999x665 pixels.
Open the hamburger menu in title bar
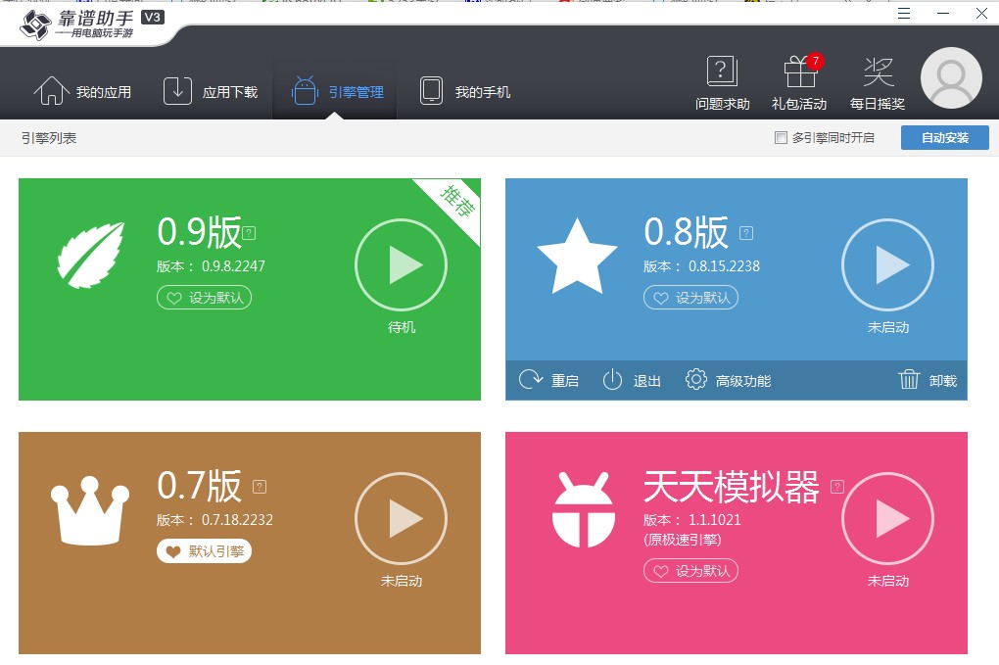[903, 14]
